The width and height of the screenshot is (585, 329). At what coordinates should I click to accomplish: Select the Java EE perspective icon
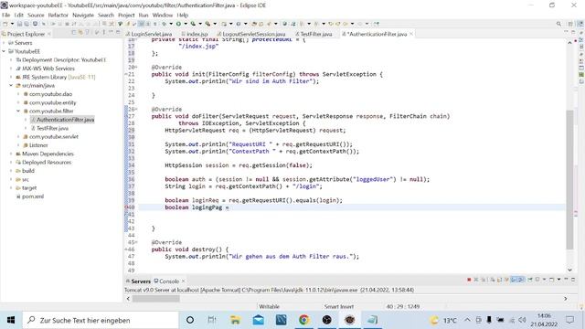(x=580, y=24)
